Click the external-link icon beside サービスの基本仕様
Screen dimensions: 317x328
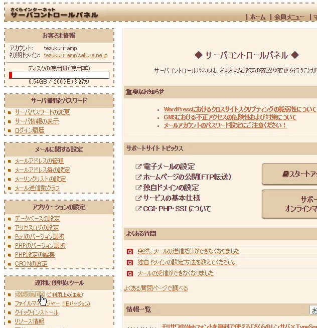pyautogui.click(x=139, y=199)
